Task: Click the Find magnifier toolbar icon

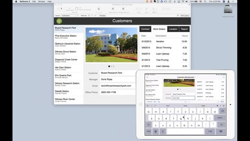Action: 137,9
